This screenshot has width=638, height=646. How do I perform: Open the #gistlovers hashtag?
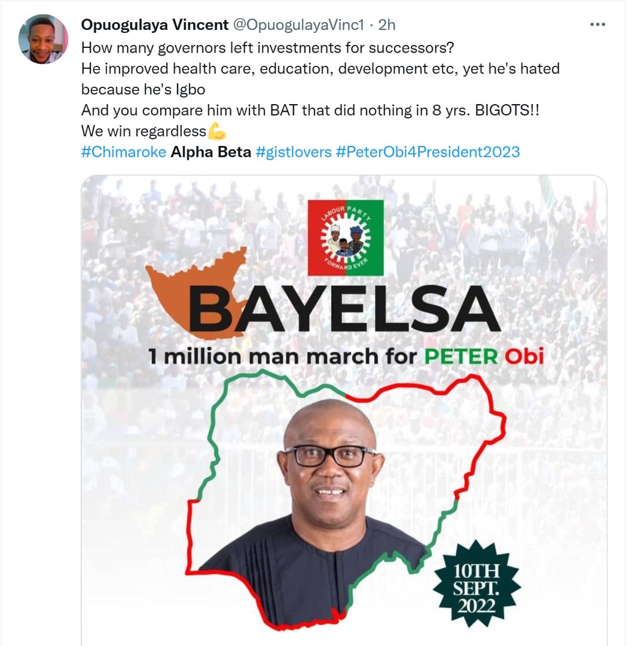point(293,152)
